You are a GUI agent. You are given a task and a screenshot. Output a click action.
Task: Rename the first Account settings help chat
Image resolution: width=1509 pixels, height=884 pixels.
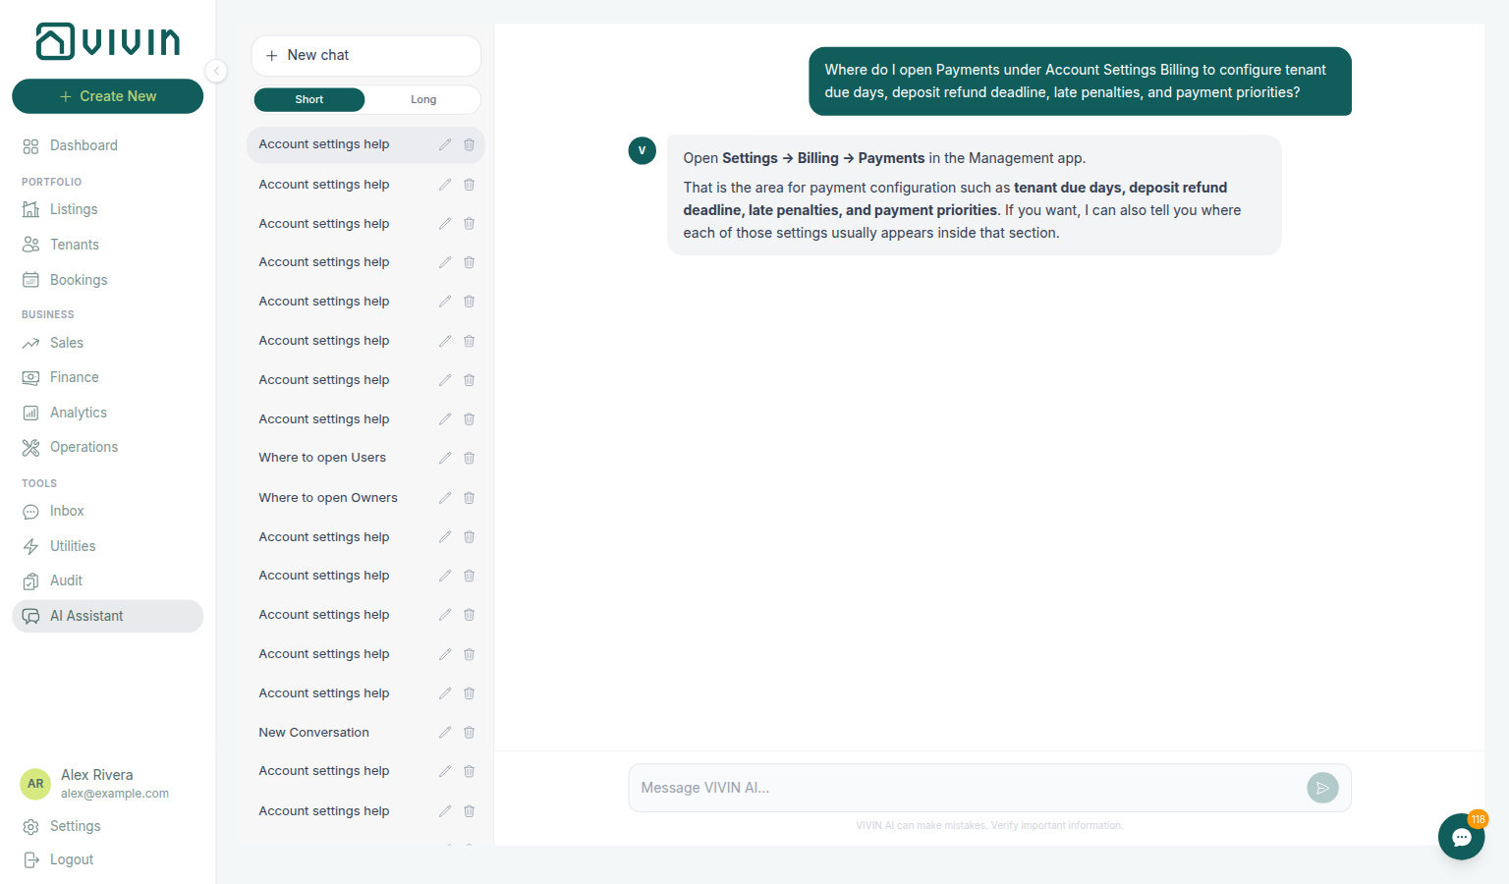pyautogui.click(x=445, y=144)
